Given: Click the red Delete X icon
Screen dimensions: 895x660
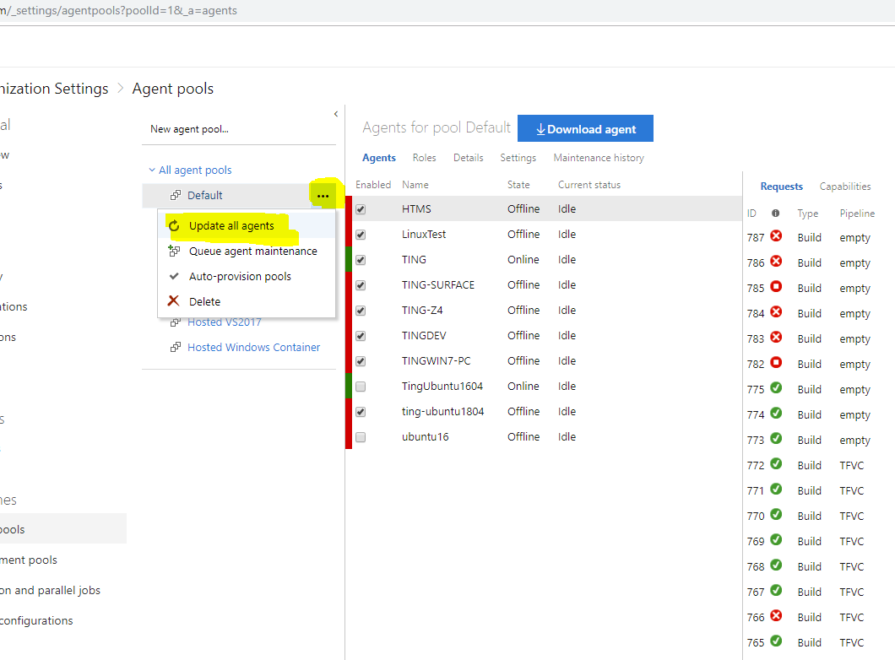Looking at the screenshot, I should point(175,301).
